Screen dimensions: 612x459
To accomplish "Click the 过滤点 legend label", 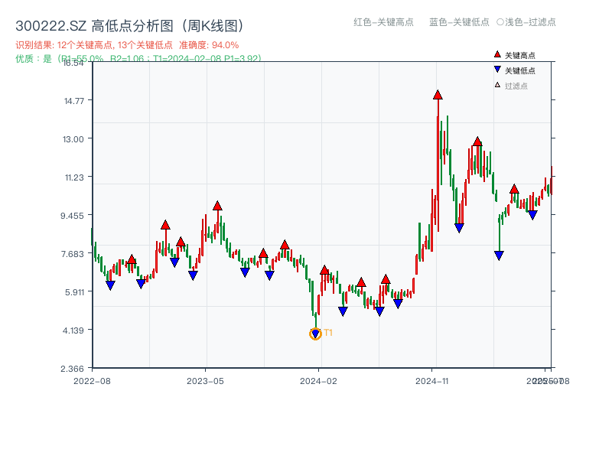I will pyautogui.click(x=516, y=86).
